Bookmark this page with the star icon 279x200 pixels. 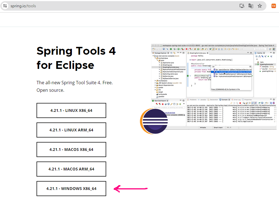[x=260, y=6]
